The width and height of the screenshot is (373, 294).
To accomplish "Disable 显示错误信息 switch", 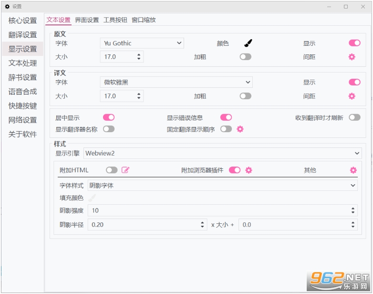I will 226,117.
